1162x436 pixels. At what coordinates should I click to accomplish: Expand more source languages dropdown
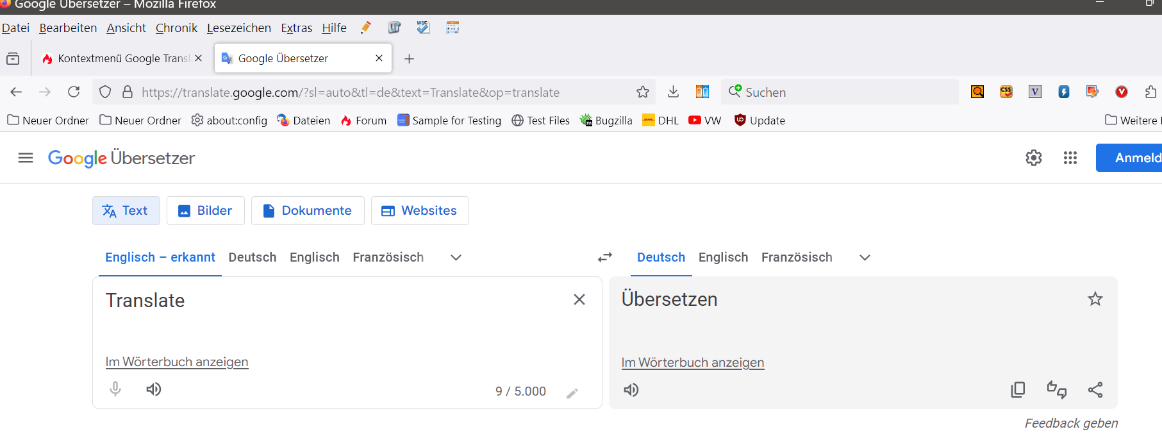(x=456, y=257)
